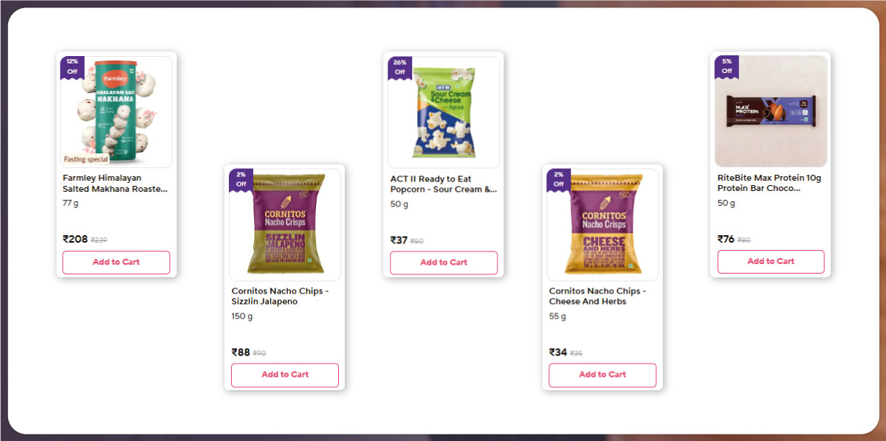The height and width of the screenshot is (441, 886).
Task: Add Farmley Himalayan Salted Makhana to cart
Action: point(116,262)
